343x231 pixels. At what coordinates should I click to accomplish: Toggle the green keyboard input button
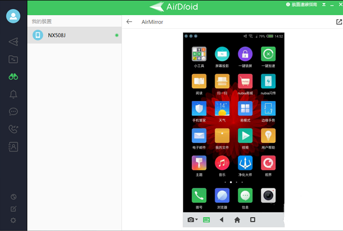[206, 220]
